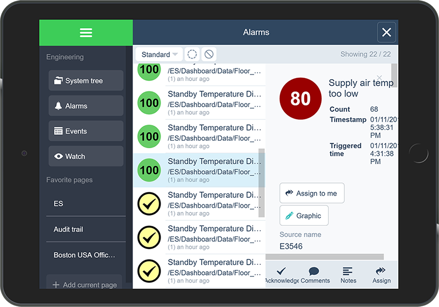
Task: Click the Count value 68
Action: pyautogui.click(x=374, y=109)
